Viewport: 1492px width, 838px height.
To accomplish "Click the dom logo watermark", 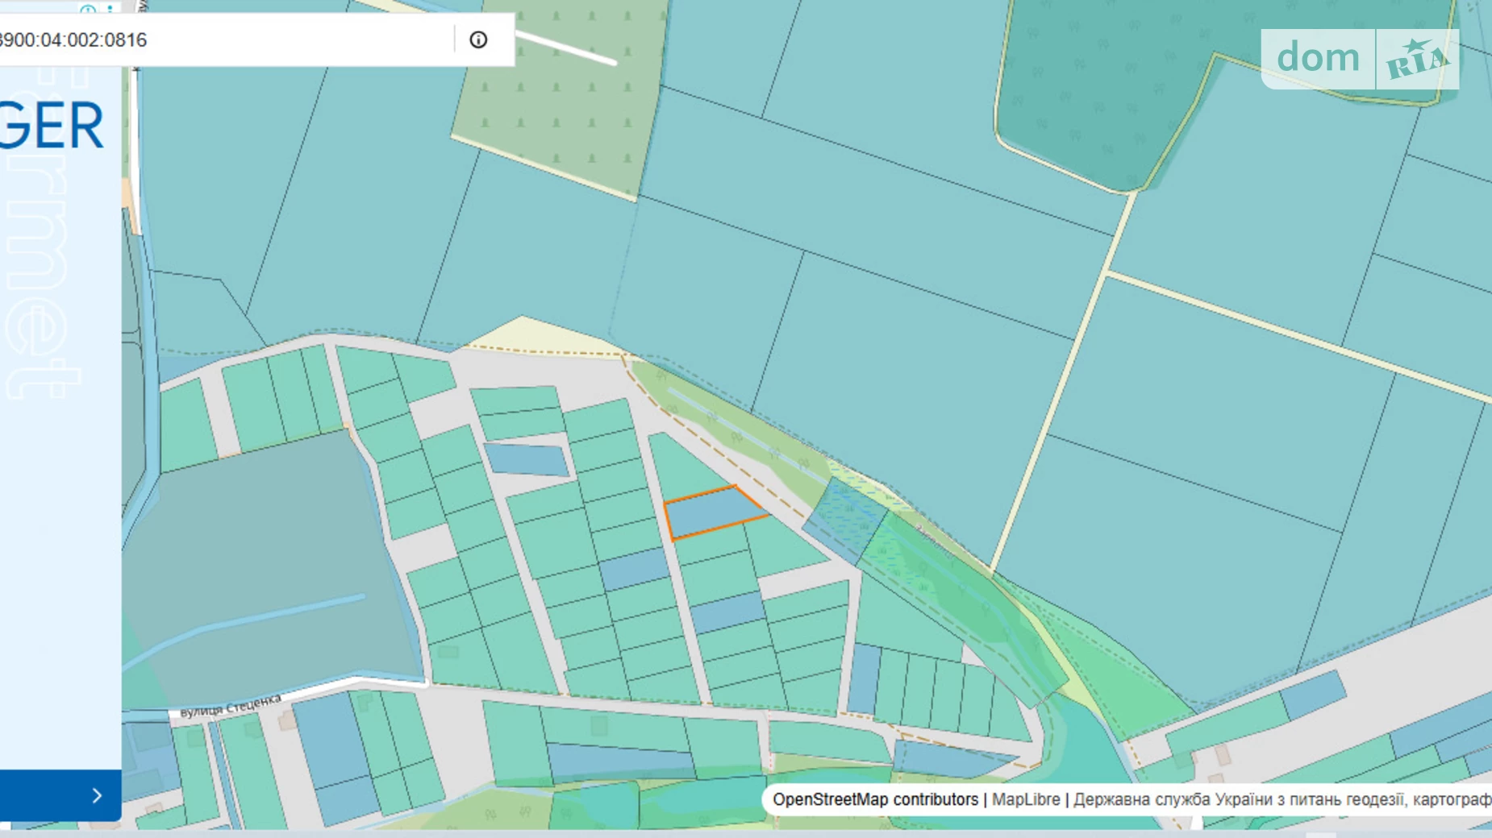I will tap(1318, 59).
